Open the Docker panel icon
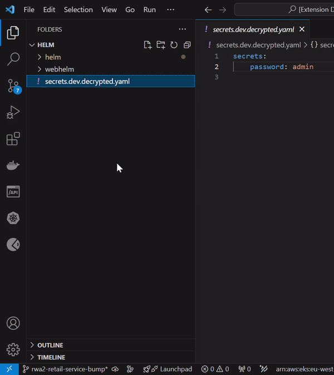 (13, 165)
